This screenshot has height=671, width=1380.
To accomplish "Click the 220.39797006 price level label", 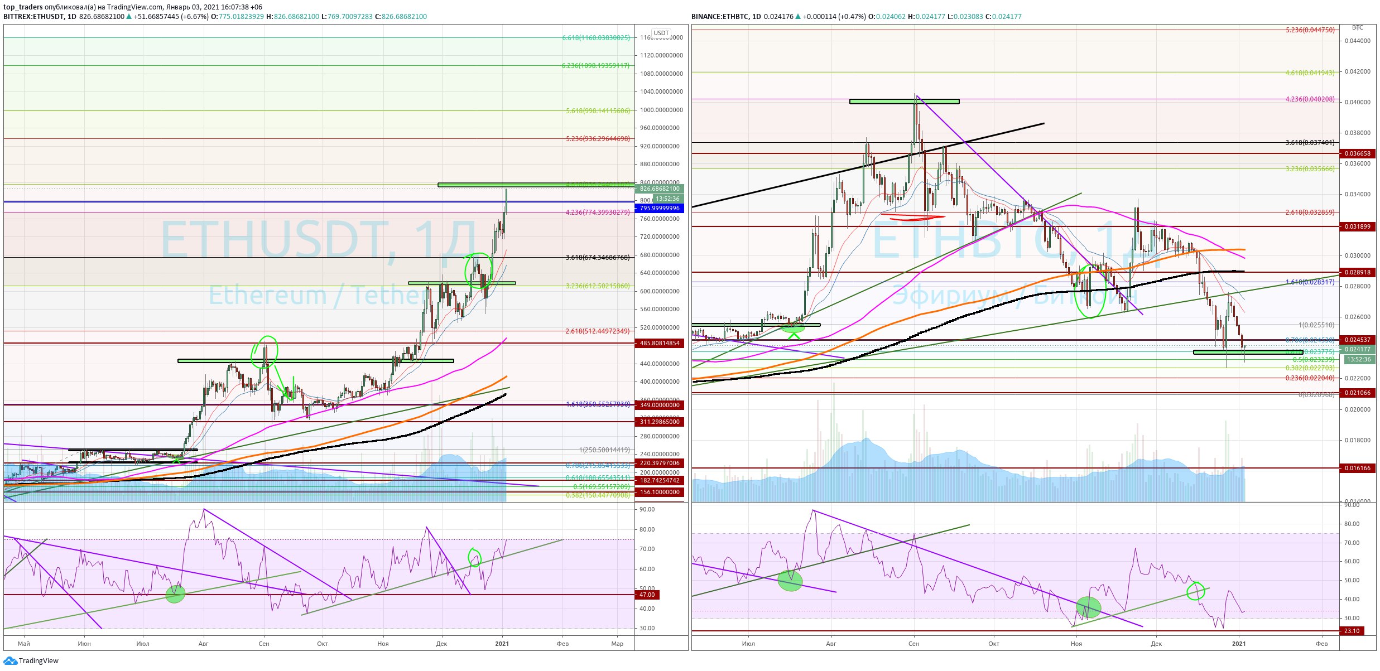I will pyautogui.click(x=660, y=463).
